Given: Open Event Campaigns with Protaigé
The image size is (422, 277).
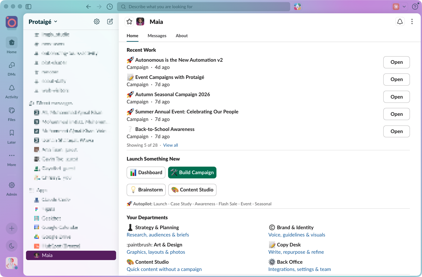Looking at the screenshot, I should tap(397, 80).
